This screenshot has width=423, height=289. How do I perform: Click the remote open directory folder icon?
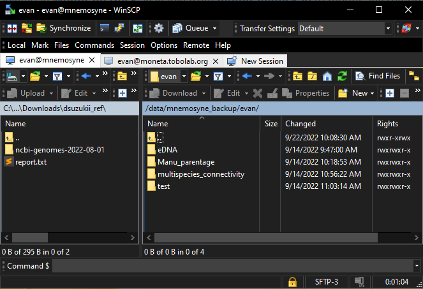click(x=196, y=77)
